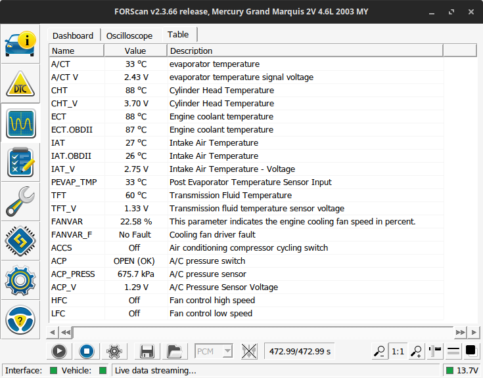483x378 pixels.
Task: Click the crossed tools icon beside PCM
Action: 249,351
